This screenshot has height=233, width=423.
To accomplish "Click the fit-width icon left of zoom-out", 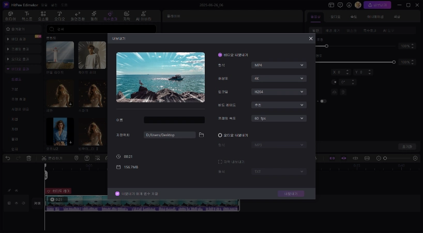I will pyautogui.click(x=367, y=158).
